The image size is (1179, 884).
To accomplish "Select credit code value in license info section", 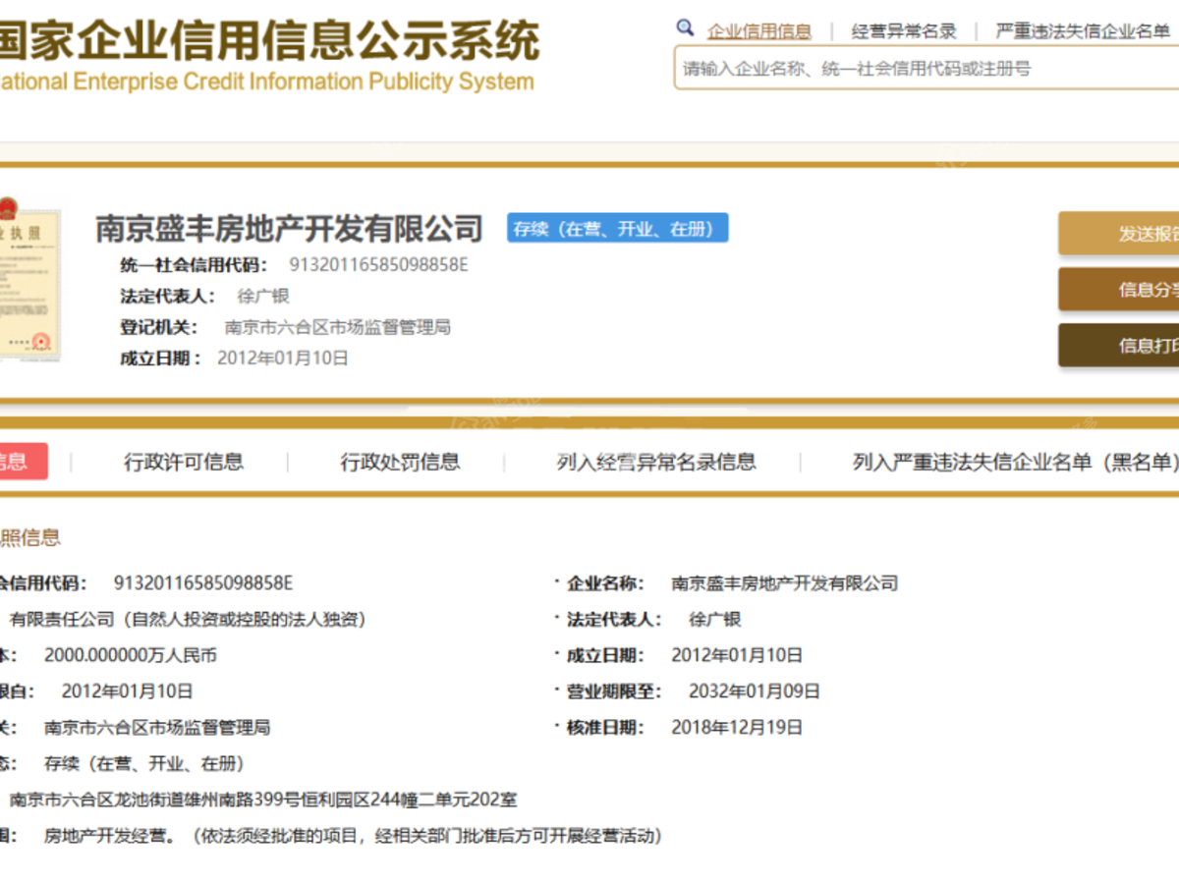I will click(x=203, y=582).
